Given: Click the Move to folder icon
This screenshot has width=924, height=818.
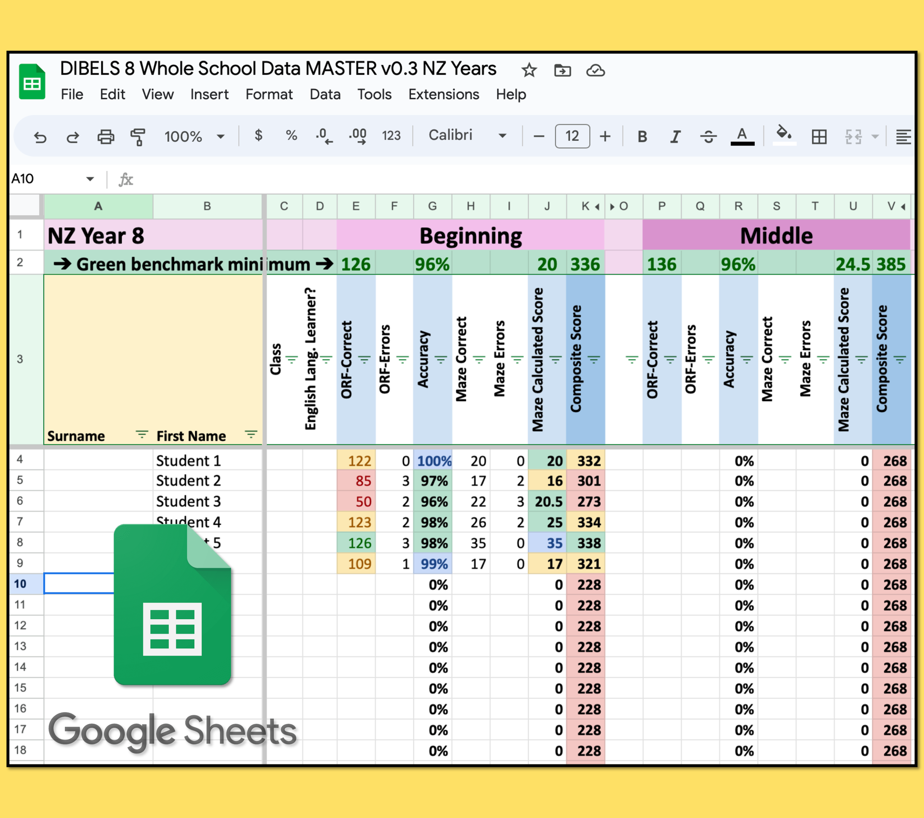Looking at the screenshot, I should [x=562, y=70].
